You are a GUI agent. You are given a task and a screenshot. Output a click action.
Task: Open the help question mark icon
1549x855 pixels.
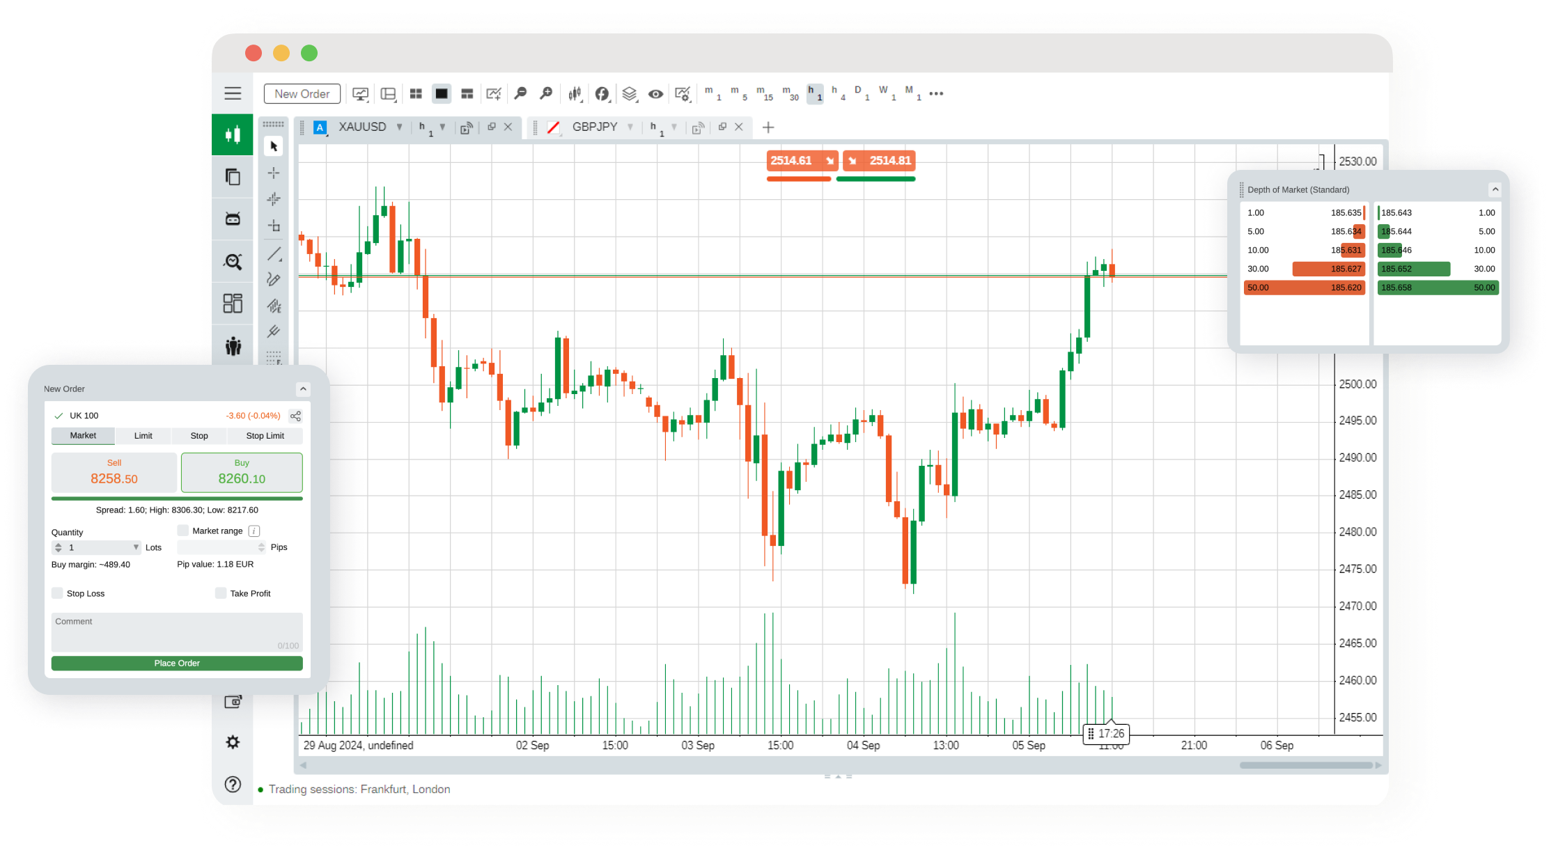point(233,784)
